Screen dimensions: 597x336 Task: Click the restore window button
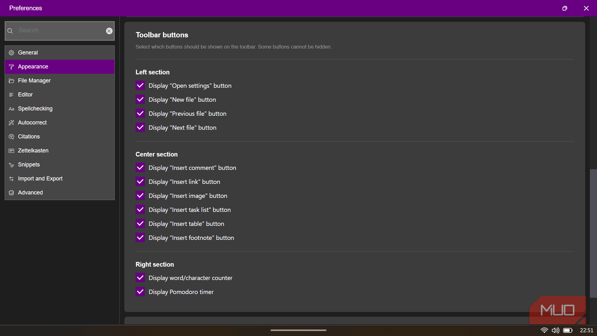tap(565, 8)
